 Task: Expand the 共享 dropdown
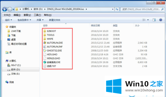pos(40,20)
